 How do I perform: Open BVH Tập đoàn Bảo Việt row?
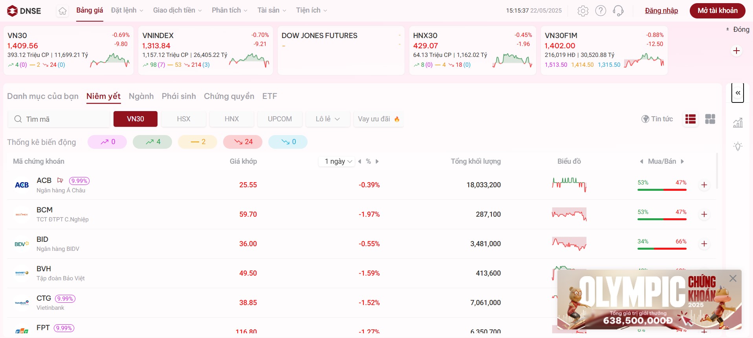coord(361,273)
